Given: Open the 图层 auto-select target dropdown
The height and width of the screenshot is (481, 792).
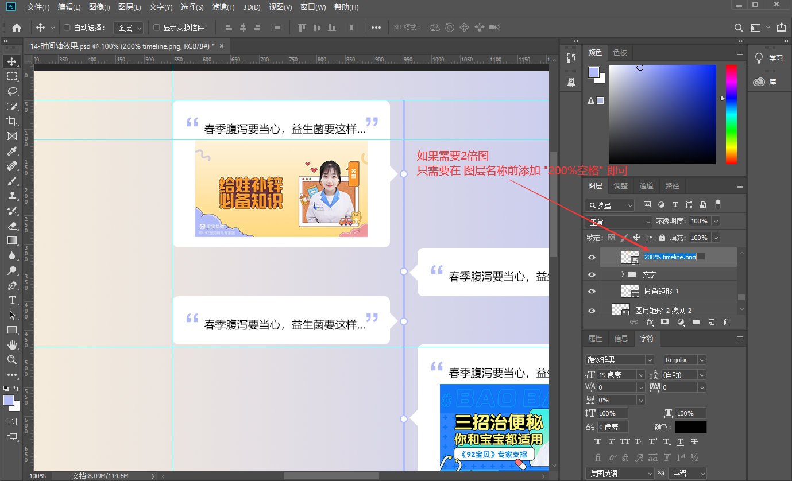Looking at the screenshot, I should 128,28.
